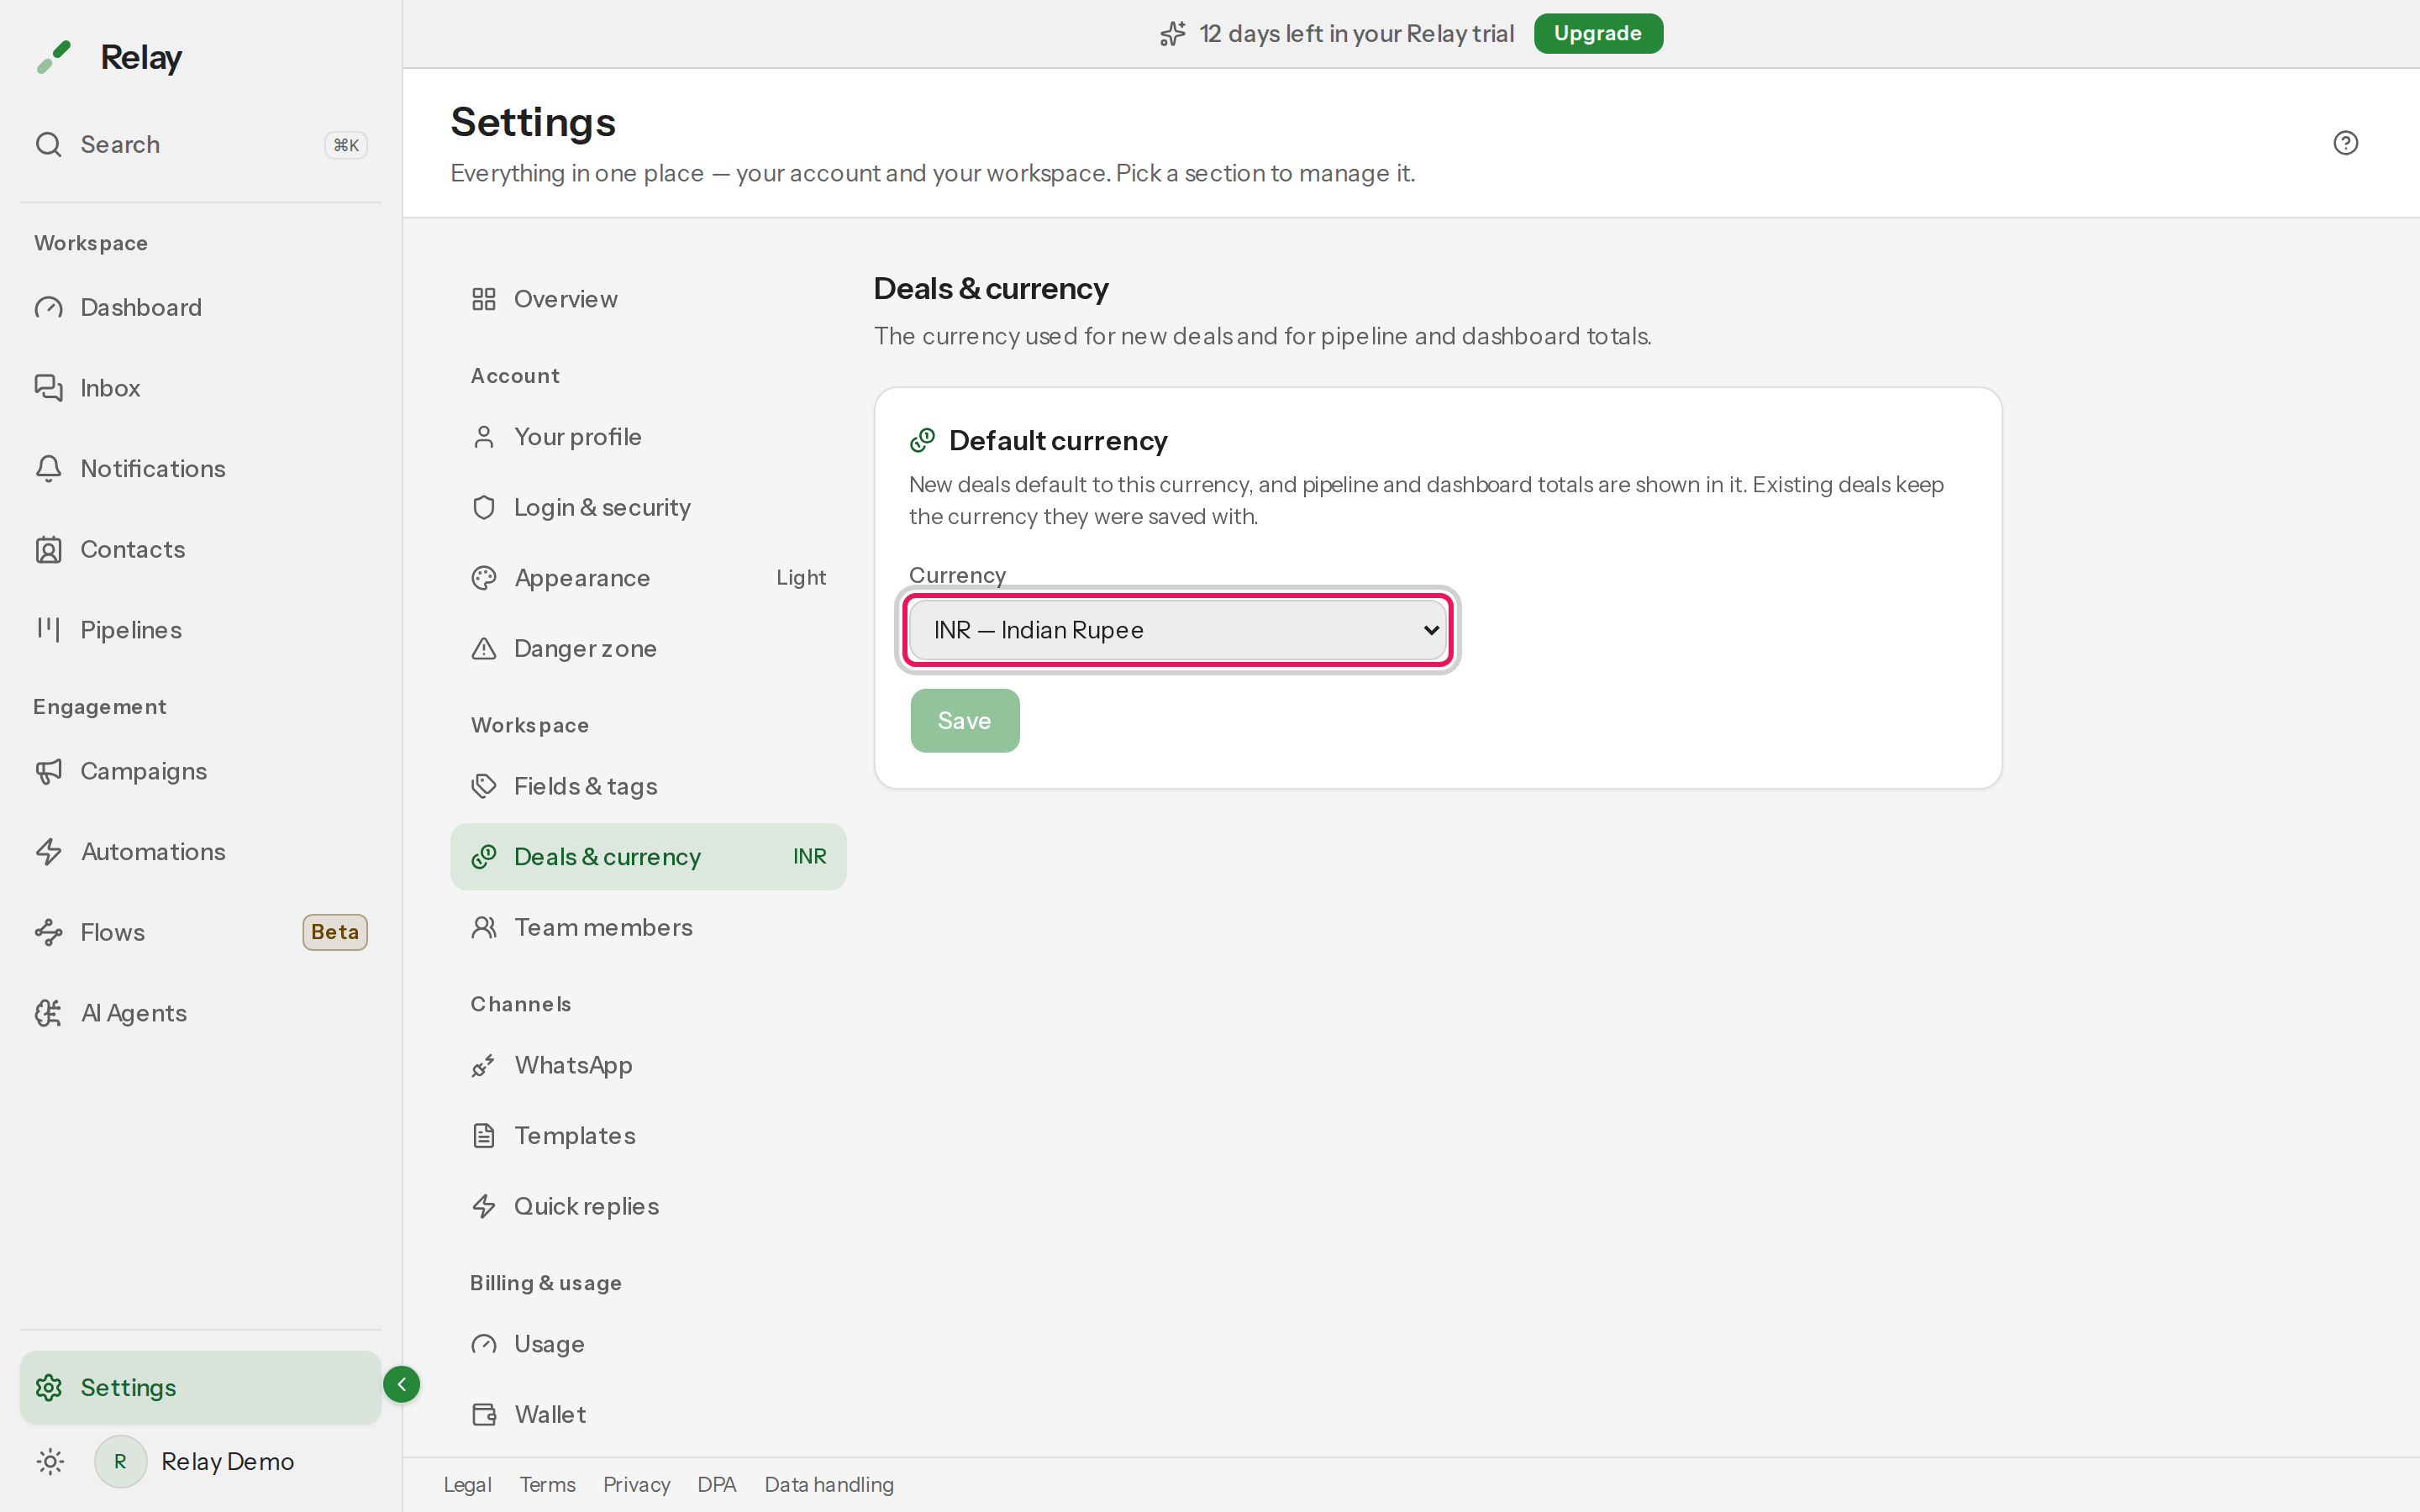The height and width of the screenshot is (1512, 2420).
Task: Expand the Currency dropdown showing INR
Action: click(x=1177, y=630)
